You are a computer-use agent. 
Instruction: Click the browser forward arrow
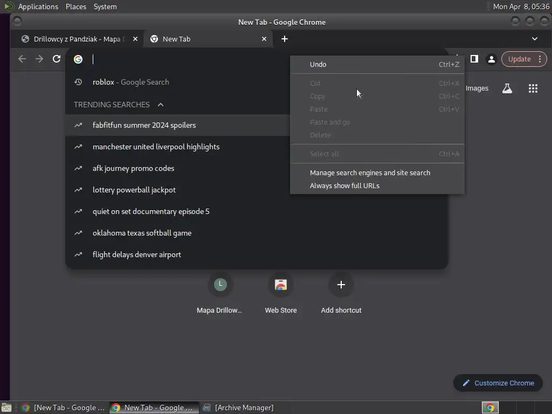[39, 59]
